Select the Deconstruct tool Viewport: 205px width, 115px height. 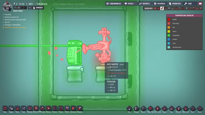(186, 108)
